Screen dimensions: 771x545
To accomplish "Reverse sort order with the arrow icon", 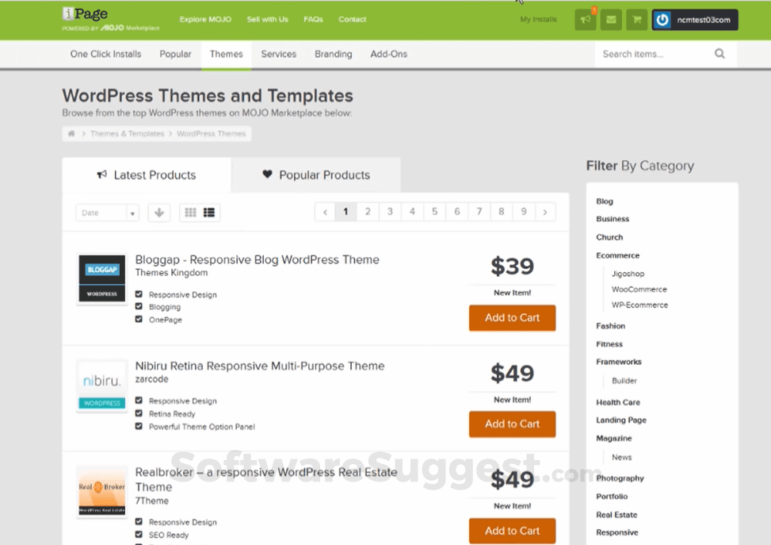I will tap(158, 212).
